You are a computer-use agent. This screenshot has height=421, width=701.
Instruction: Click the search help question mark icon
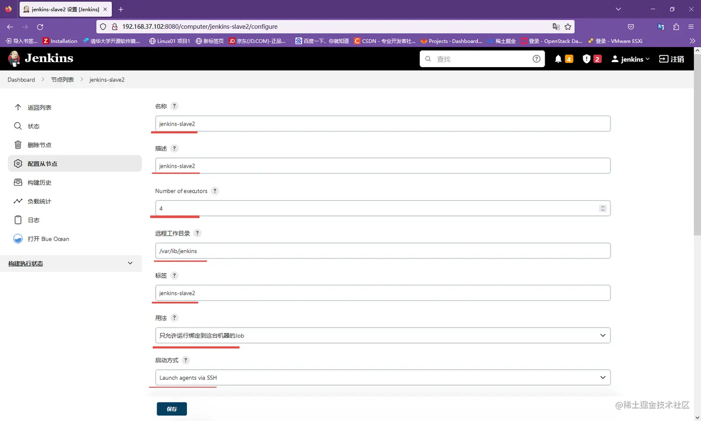click(x=536, y=59)
